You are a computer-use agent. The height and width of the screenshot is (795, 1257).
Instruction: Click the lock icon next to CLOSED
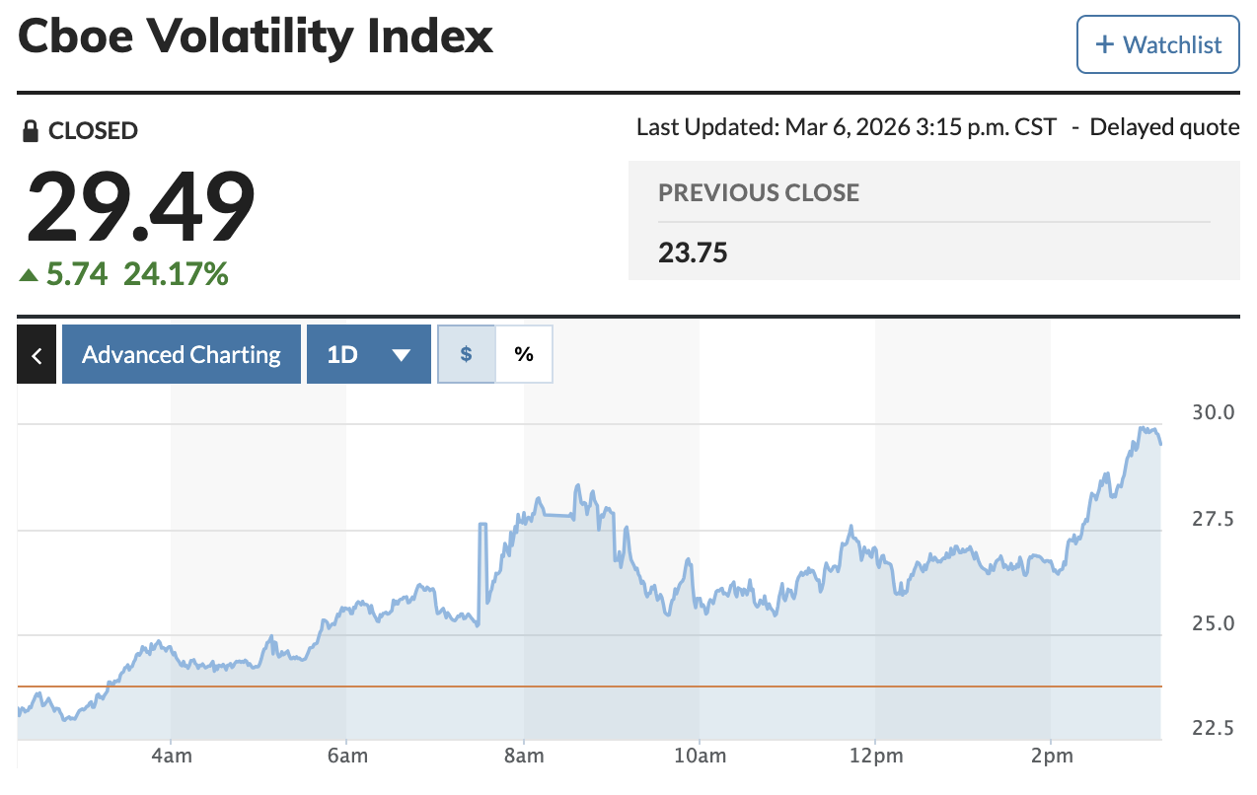click(x=32, y=129)
